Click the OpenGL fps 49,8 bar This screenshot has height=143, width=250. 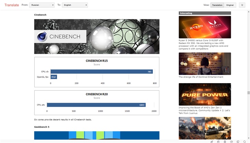click(54, 77)
